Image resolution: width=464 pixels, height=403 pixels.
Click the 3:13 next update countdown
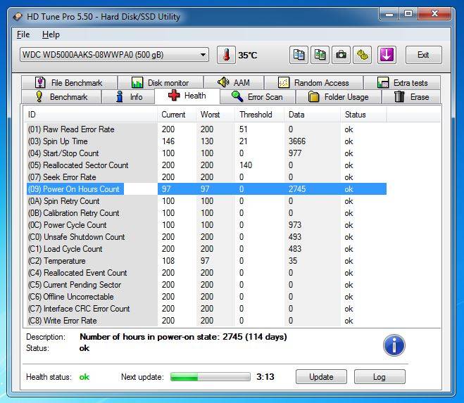[265, 377]
